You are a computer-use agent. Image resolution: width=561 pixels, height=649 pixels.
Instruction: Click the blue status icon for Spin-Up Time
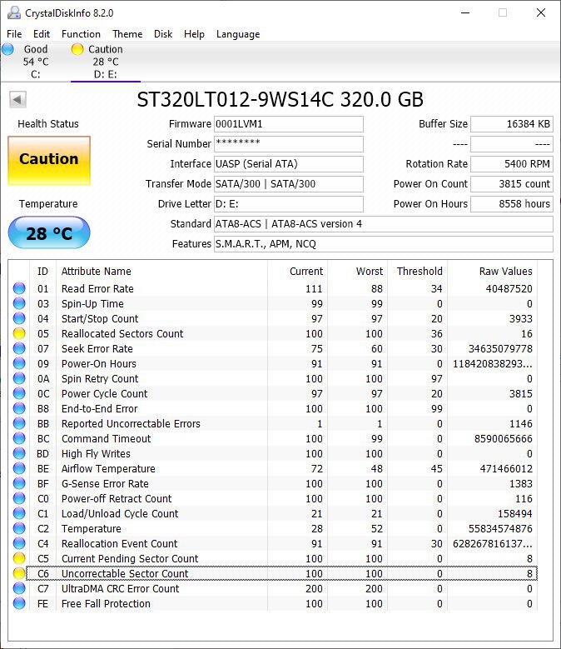(19, 303)
